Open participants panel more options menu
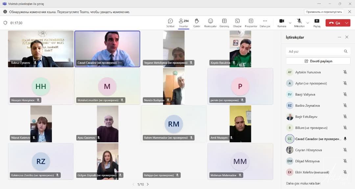 (x=339, y=37)
